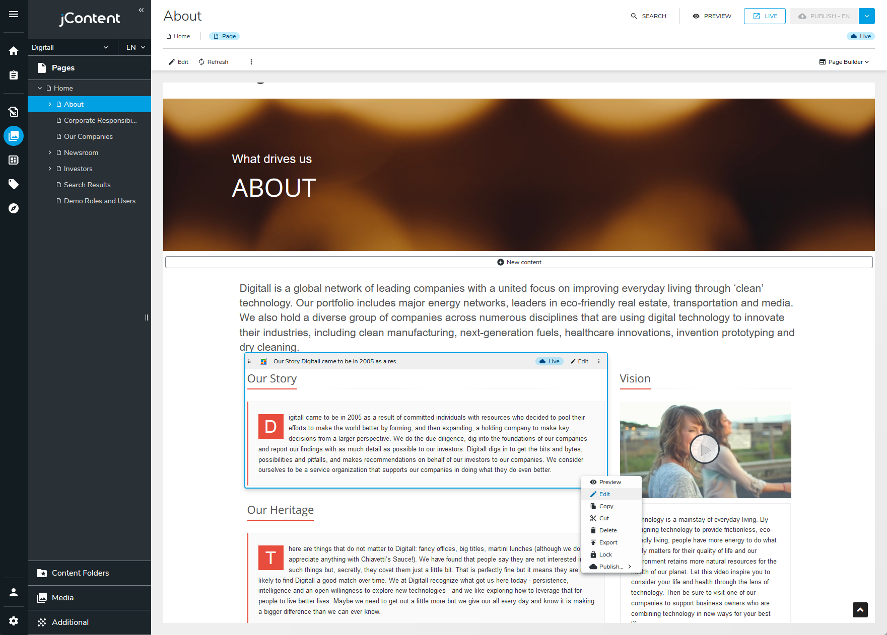
Task: Play the Vision video
Action: 705,449
